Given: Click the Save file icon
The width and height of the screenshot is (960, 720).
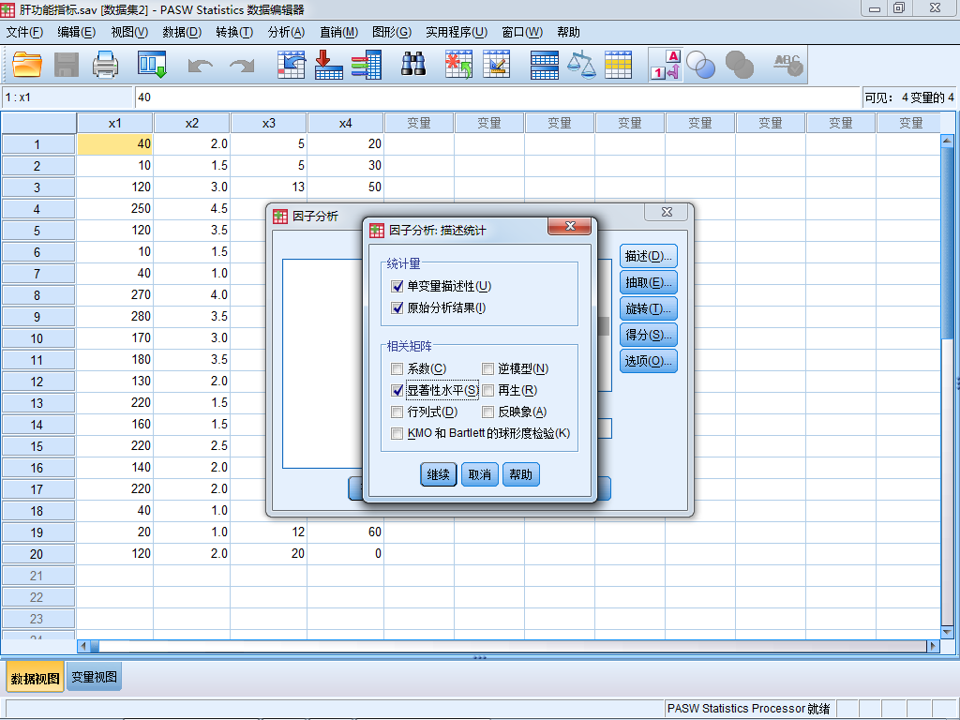Looking at the screenshot, I should (x=67, y=65).
